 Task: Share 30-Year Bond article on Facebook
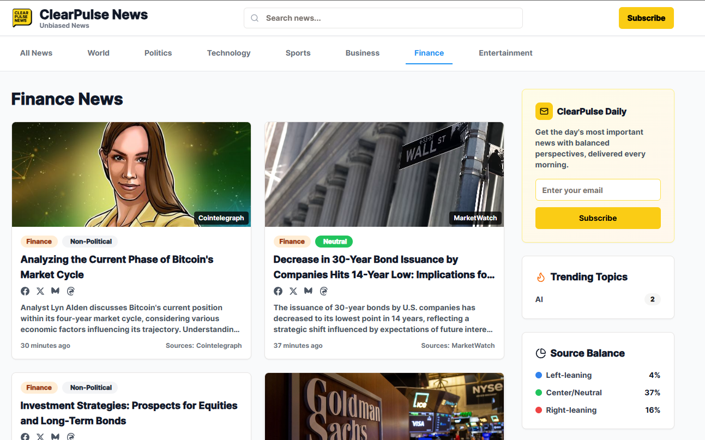[x=278, y=291]
